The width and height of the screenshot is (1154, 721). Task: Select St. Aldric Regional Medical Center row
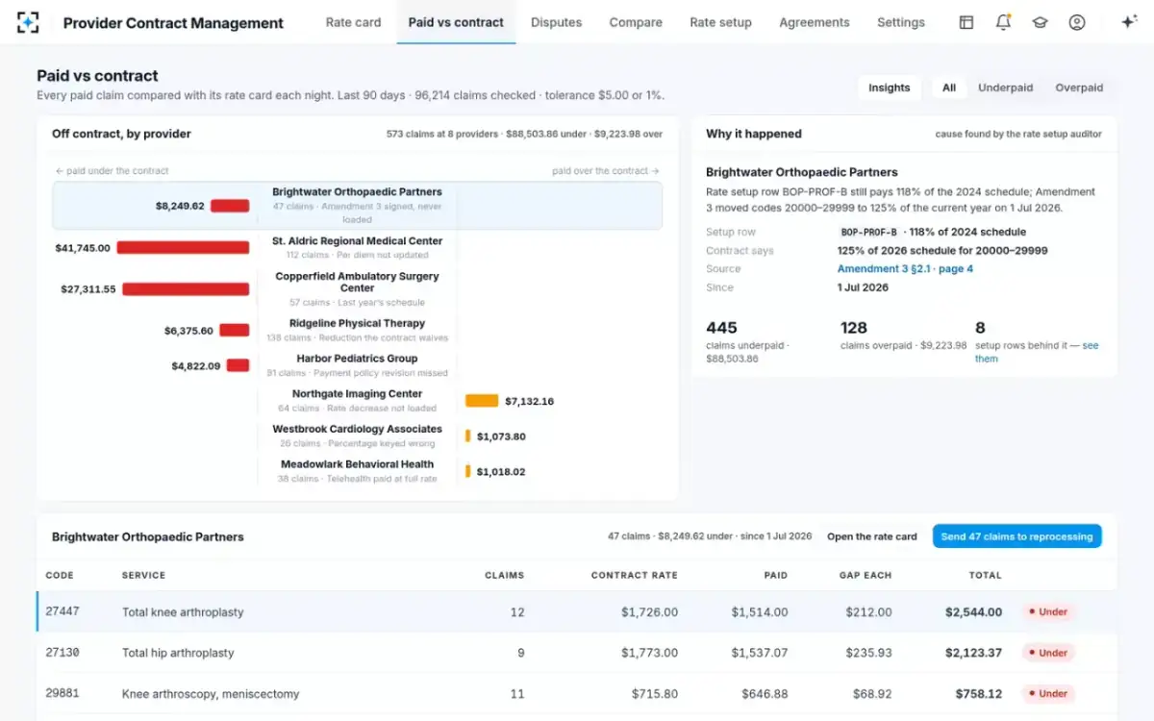357,248
